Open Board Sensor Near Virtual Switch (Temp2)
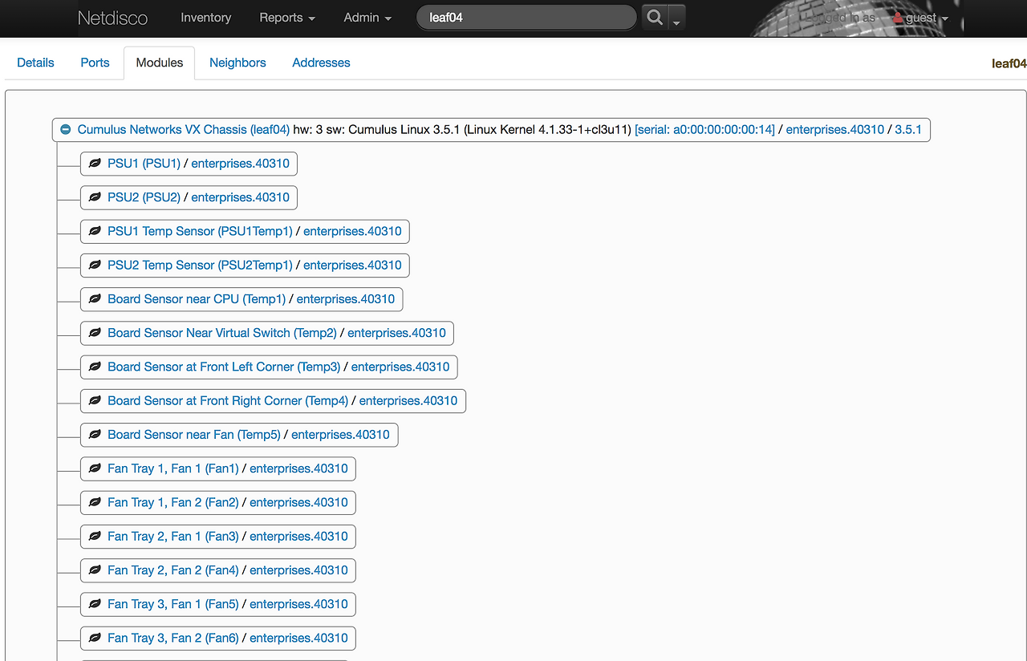1027x661 pixels. [x=222, y=333]
